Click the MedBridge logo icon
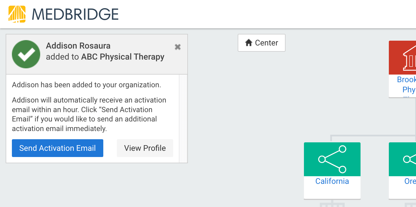 coord(17,14)
